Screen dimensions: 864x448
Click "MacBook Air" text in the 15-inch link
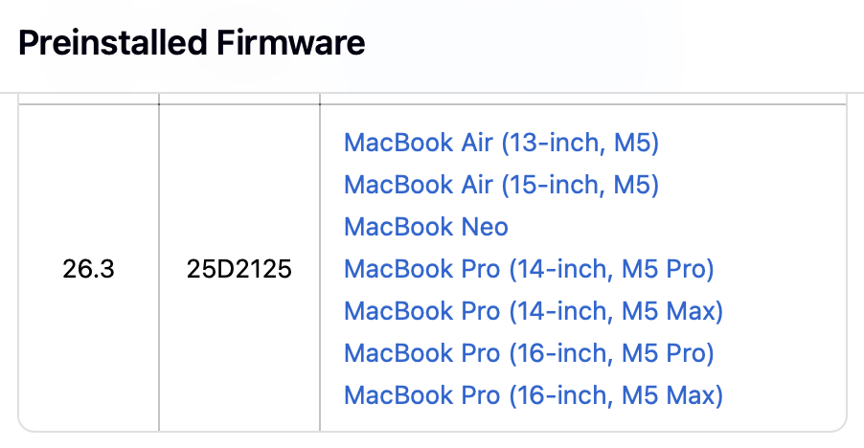pos(420,185)
